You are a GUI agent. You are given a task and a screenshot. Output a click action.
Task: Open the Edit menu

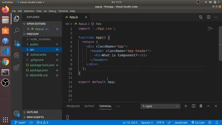pos(20,11)
